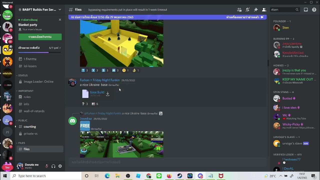Open the inbox icon

tap(306, 10)
